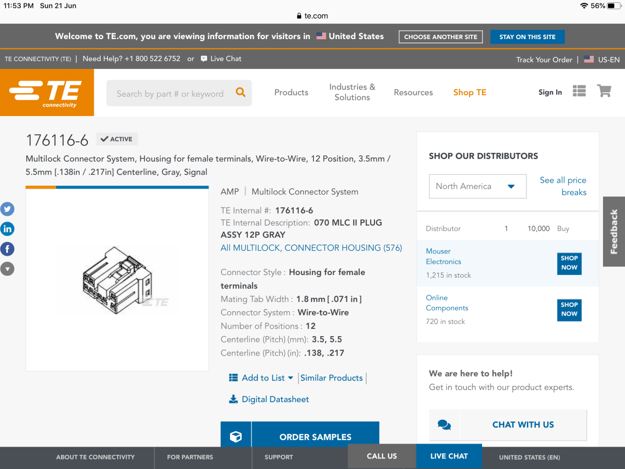Open the North America region dropdown

pyautogui.click(x=478, y=186)
